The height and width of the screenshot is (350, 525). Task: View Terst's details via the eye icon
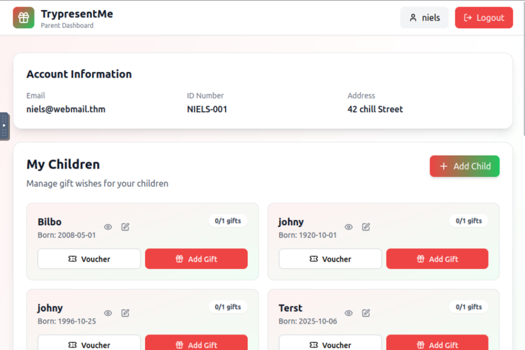coord(349,313)
